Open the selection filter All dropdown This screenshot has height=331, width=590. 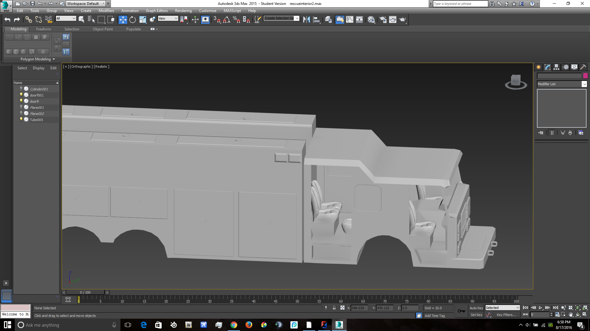pyautogui.click(x=66, y=18)
